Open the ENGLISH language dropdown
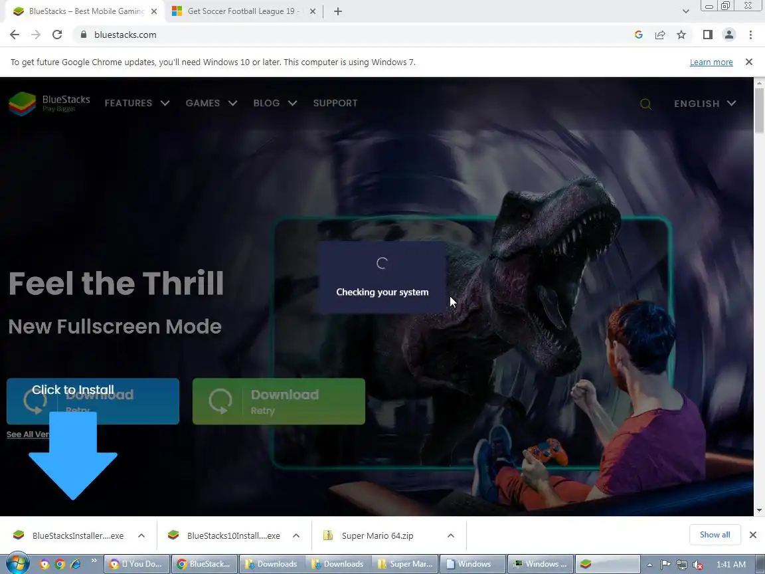The width and height of the screenshot is (765, 574). pyautogui.click(x=705, y=104)
